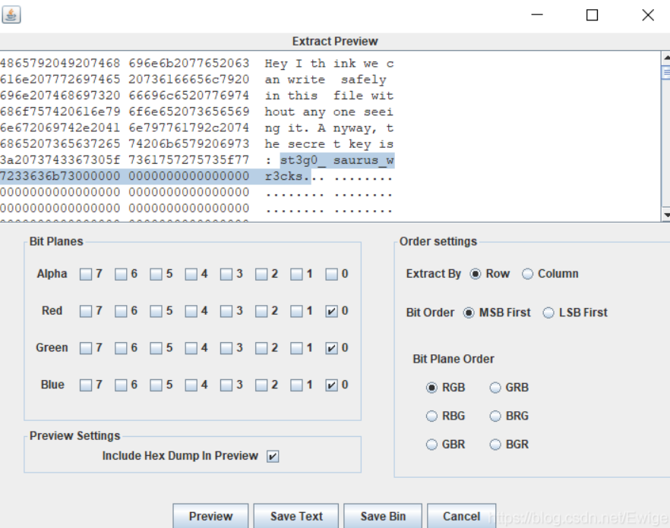Click the preview scrollbar down arrow
This screenshot has width=670, height=528.
[665, 214]
